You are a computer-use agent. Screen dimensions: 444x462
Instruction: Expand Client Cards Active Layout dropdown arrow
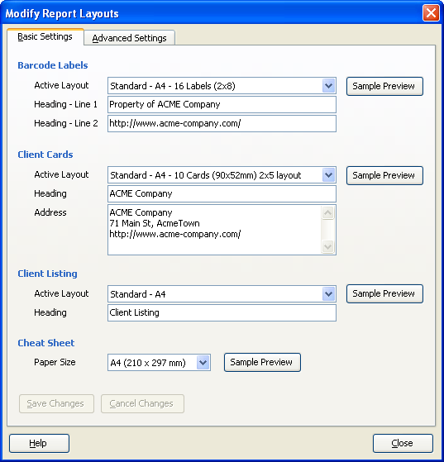click(329, 175)
